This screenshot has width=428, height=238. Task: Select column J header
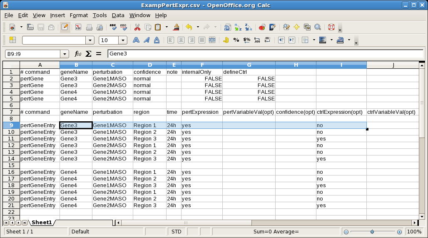pos(393,65)
